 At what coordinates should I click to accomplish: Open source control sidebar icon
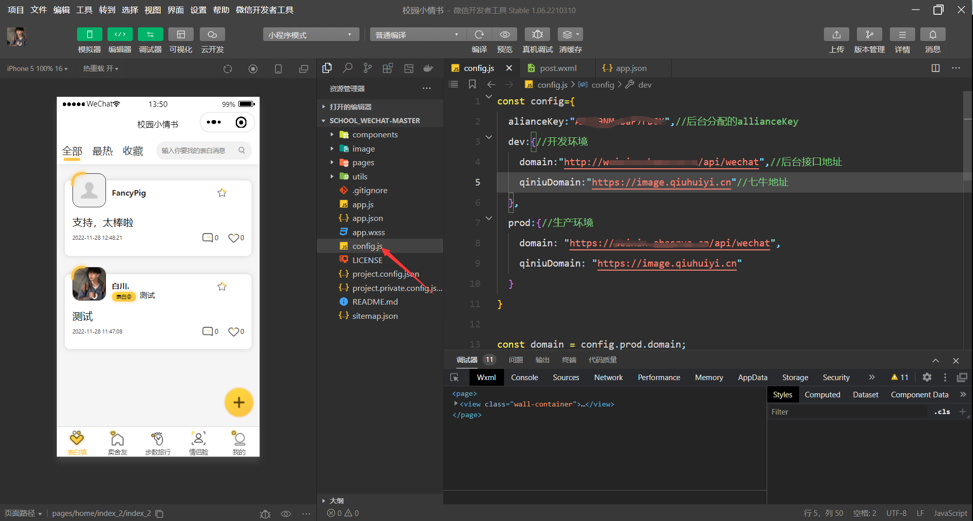point(368,68)
